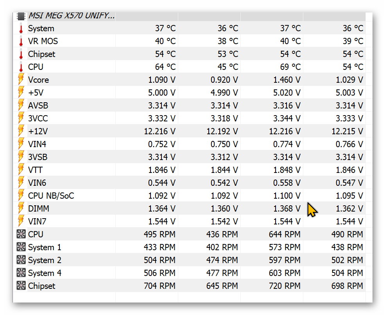The height and width of the screenshot is (315, 385).
Task: Click the fan icon in the Chipset RPM row
Action: click(21, 286)
